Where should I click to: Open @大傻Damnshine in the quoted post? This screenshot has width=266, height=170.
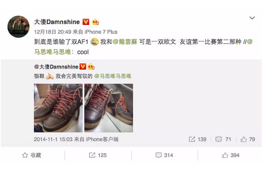(x=56, y=67)
